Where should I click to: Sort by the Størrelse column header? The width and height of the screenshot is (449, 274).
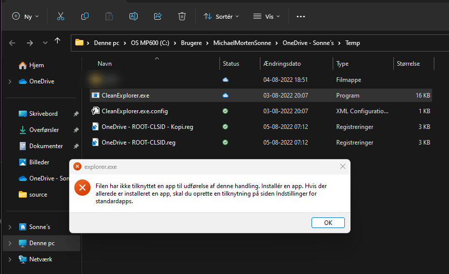tap(409, 64)
